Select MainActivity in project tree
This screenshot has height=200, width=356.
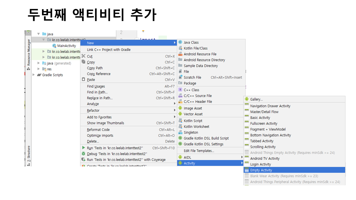(x=66, y=46)
